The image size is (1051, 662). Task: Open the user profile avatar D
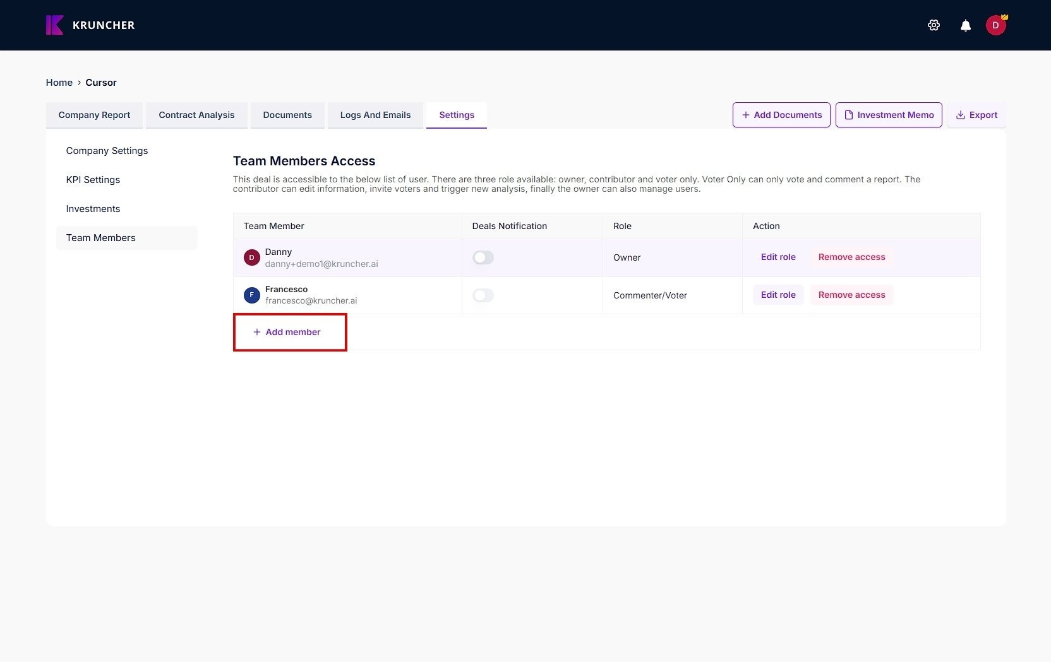coord(996,25)
